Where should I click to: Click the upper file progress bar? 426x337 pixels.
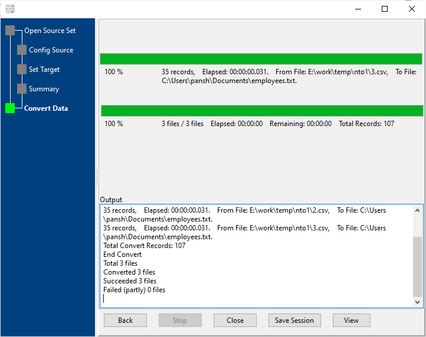point(261,59)
